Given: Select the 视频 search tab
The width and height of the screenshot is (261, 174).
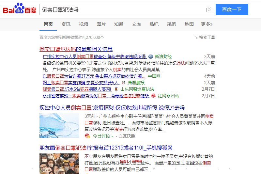Looking at the screenshot, I should pyautogui.click(x=84, y=24).
